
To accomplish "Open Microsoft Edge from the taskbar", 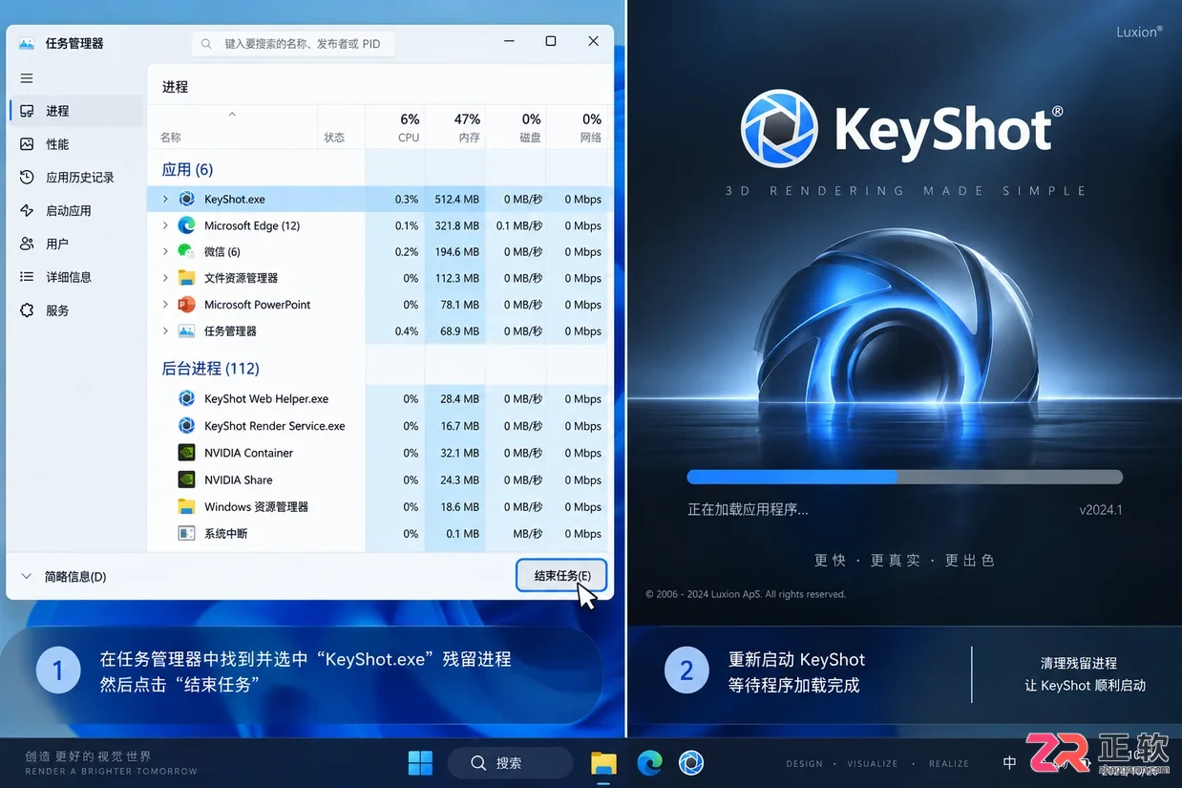I will click(649, 762).
